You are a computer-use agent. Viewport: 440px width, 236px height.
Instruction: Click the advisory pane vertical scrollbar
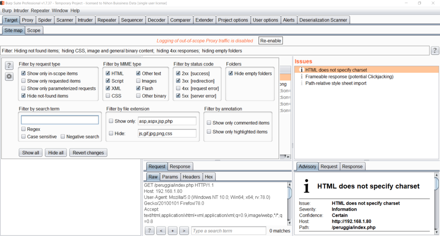(x=436, y=203)
